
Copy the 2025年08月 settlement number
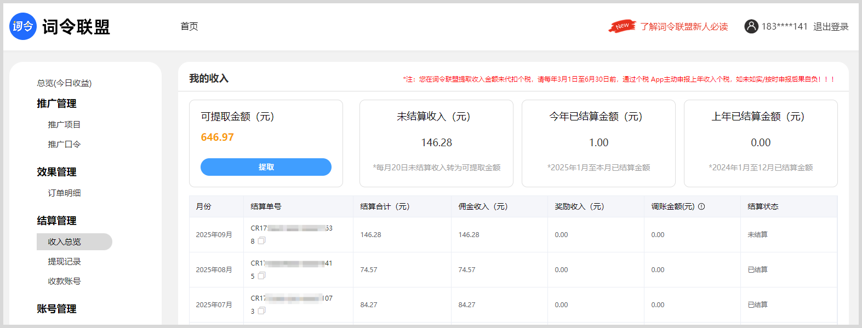pyautogui.click(x=262, y=276)
